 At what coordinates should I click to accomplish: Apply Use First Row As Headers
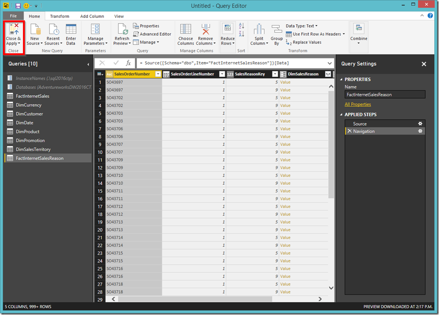coord(315,34)
